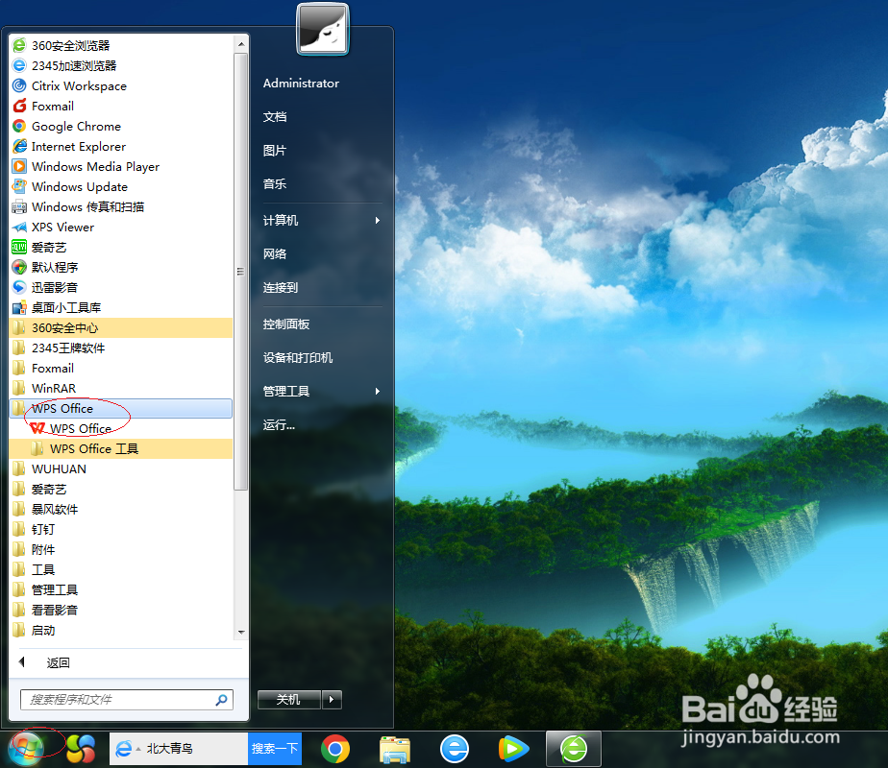Launch 迅雷影音 player
The height and width of the screenshot is (768, 888).
tap(121, 287)
